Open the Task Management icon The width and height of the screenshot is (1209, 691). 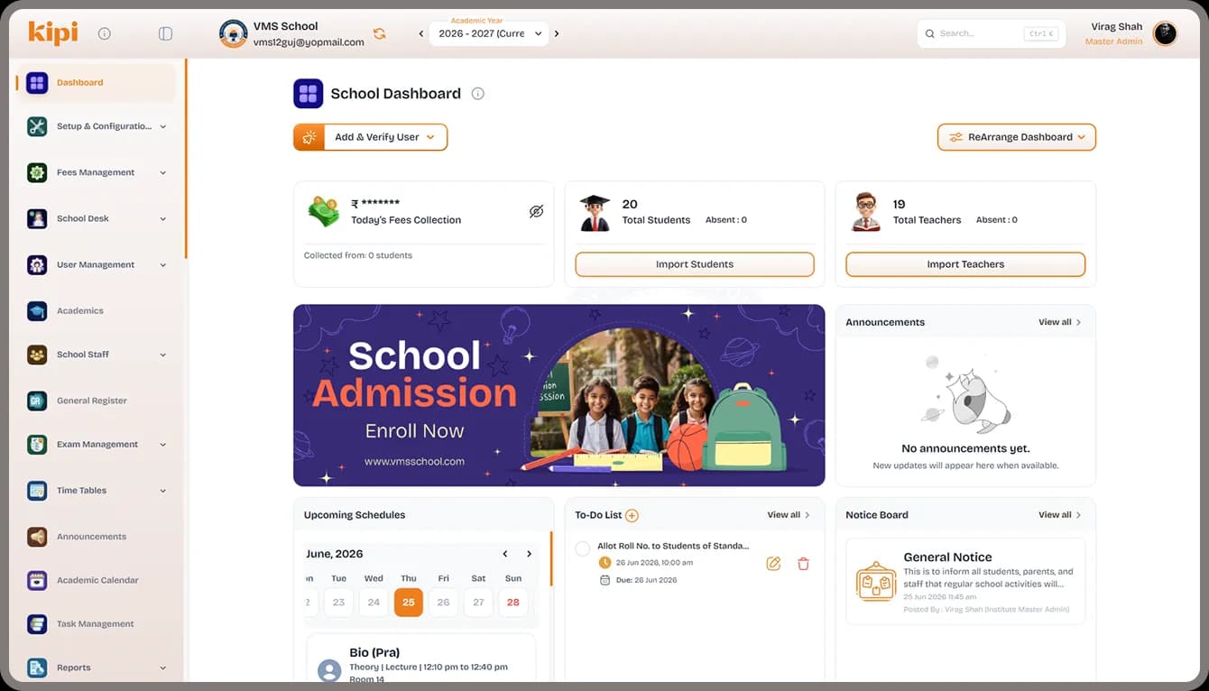click(37, 624)
